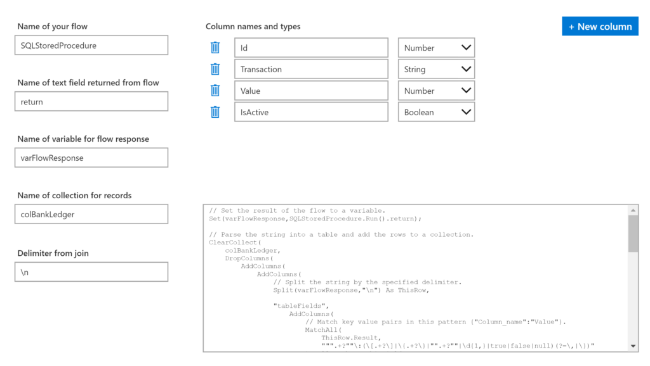Click the code box scroll up arrow
The height and width of the screenshot is (366, 650).
pyautogui.click(x=633, y=210)
